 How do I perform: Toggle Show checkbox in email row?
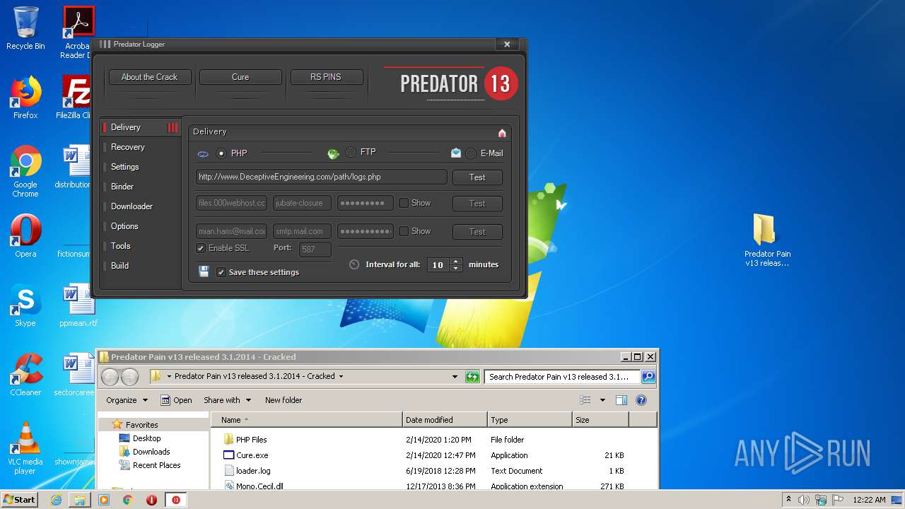click(404, 231)
